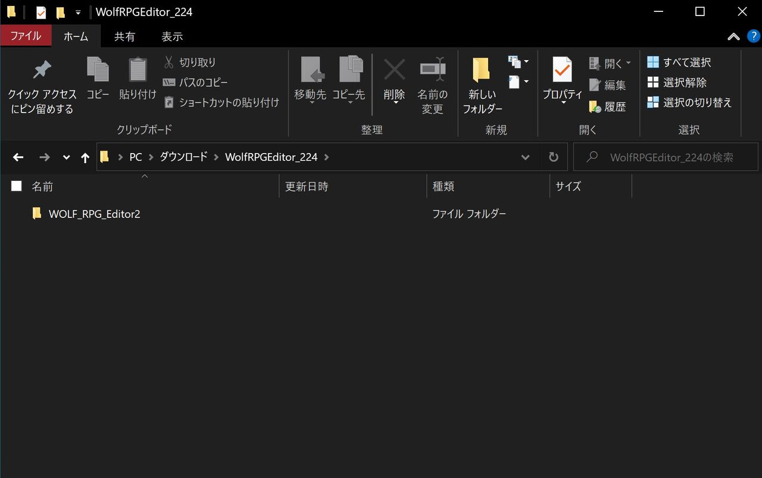Image resolution: width=762 pixels, height=478 pixels.
Task: Click the Edit (編集) command
Action: coord(607,85)
